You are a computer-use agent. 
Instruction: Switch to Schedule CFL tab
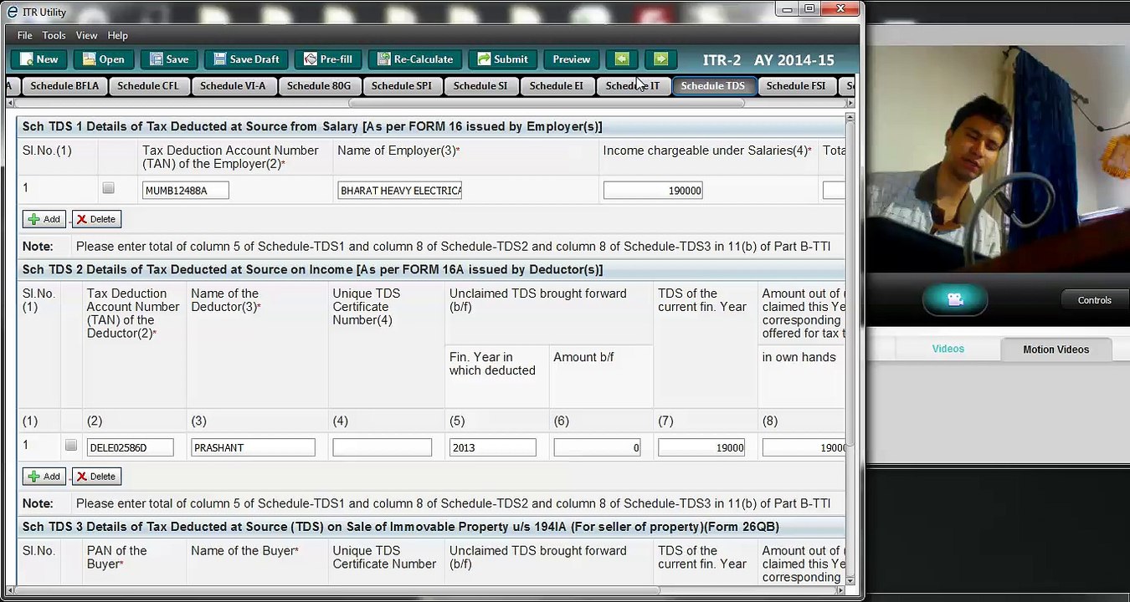[147, 86]
